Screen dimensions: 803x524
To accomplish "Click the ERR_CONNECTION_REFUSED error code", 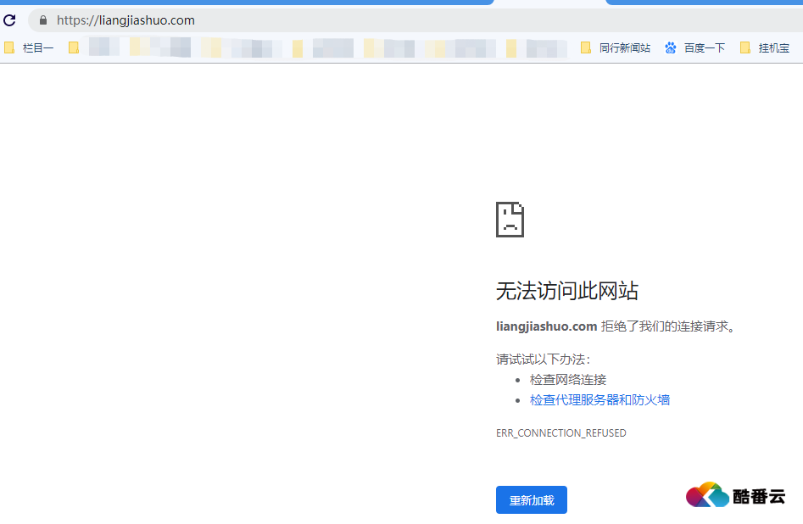I will click(x=560, y=433).
